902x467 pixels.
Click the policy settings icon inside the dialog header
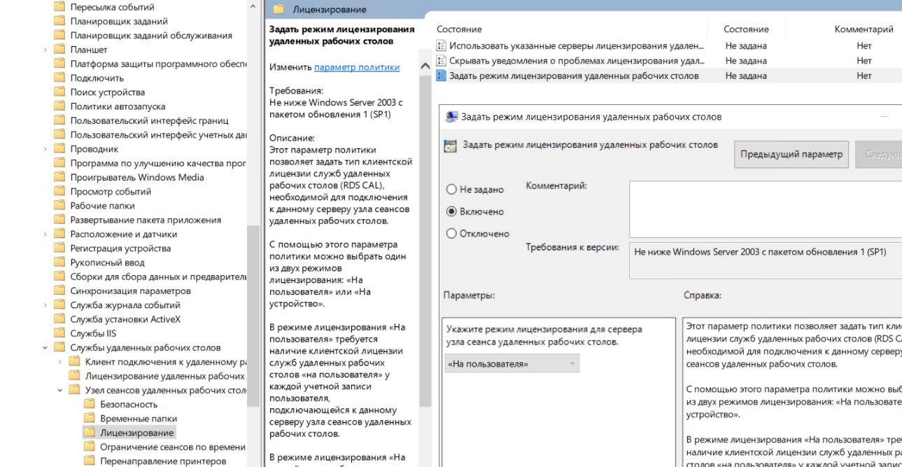click(x=449, y=145)
